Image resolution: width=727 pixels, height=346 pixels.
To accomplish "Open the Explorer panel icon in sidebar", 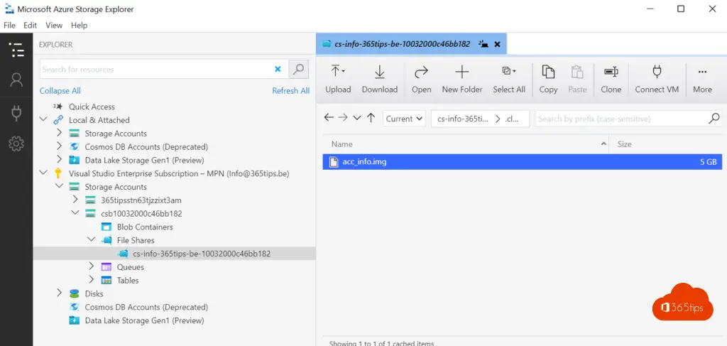I will (16, 50).
